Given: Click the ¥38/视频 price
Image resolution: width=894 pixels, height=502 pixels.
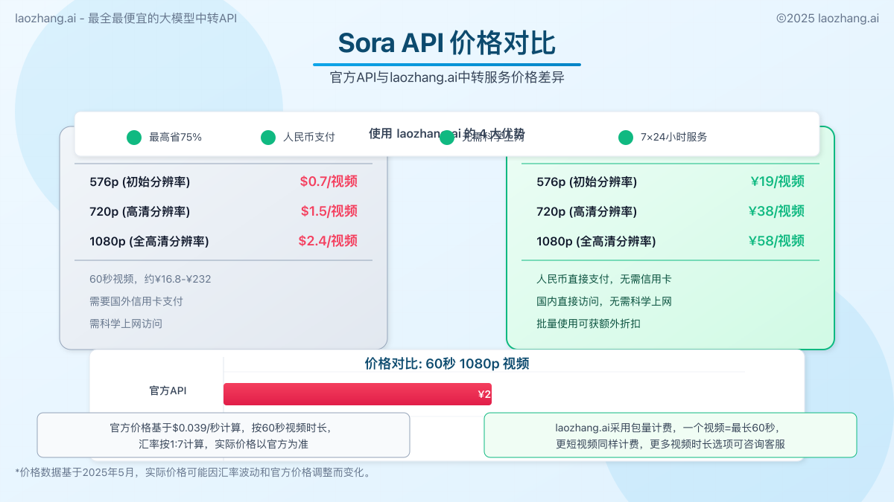Looking at the screenshot, I should coord(776,211).
